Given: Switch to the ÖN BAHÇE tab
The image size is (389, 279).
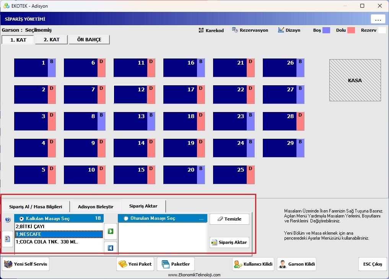Looking at the screenshot, I should click(89, 40).
